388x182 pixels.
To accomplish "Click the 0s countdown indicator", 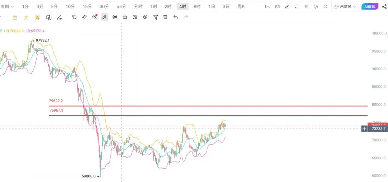I will pyautogui.click(x=267, y=7).
